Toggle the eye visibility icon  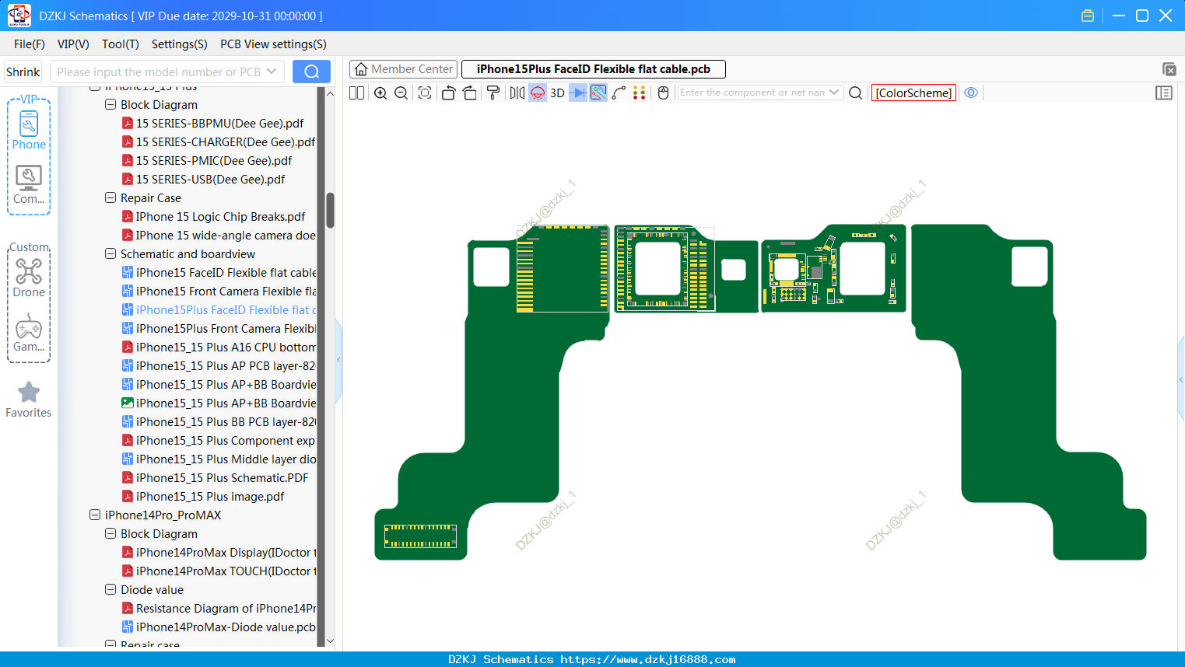971,93
